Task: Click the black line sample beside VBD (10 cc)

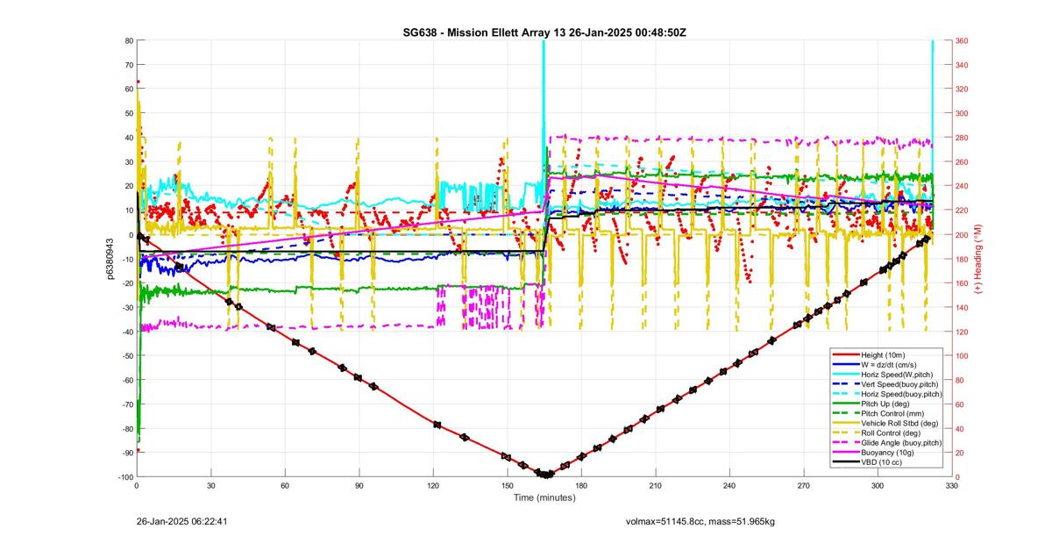Action: [846, 462]
